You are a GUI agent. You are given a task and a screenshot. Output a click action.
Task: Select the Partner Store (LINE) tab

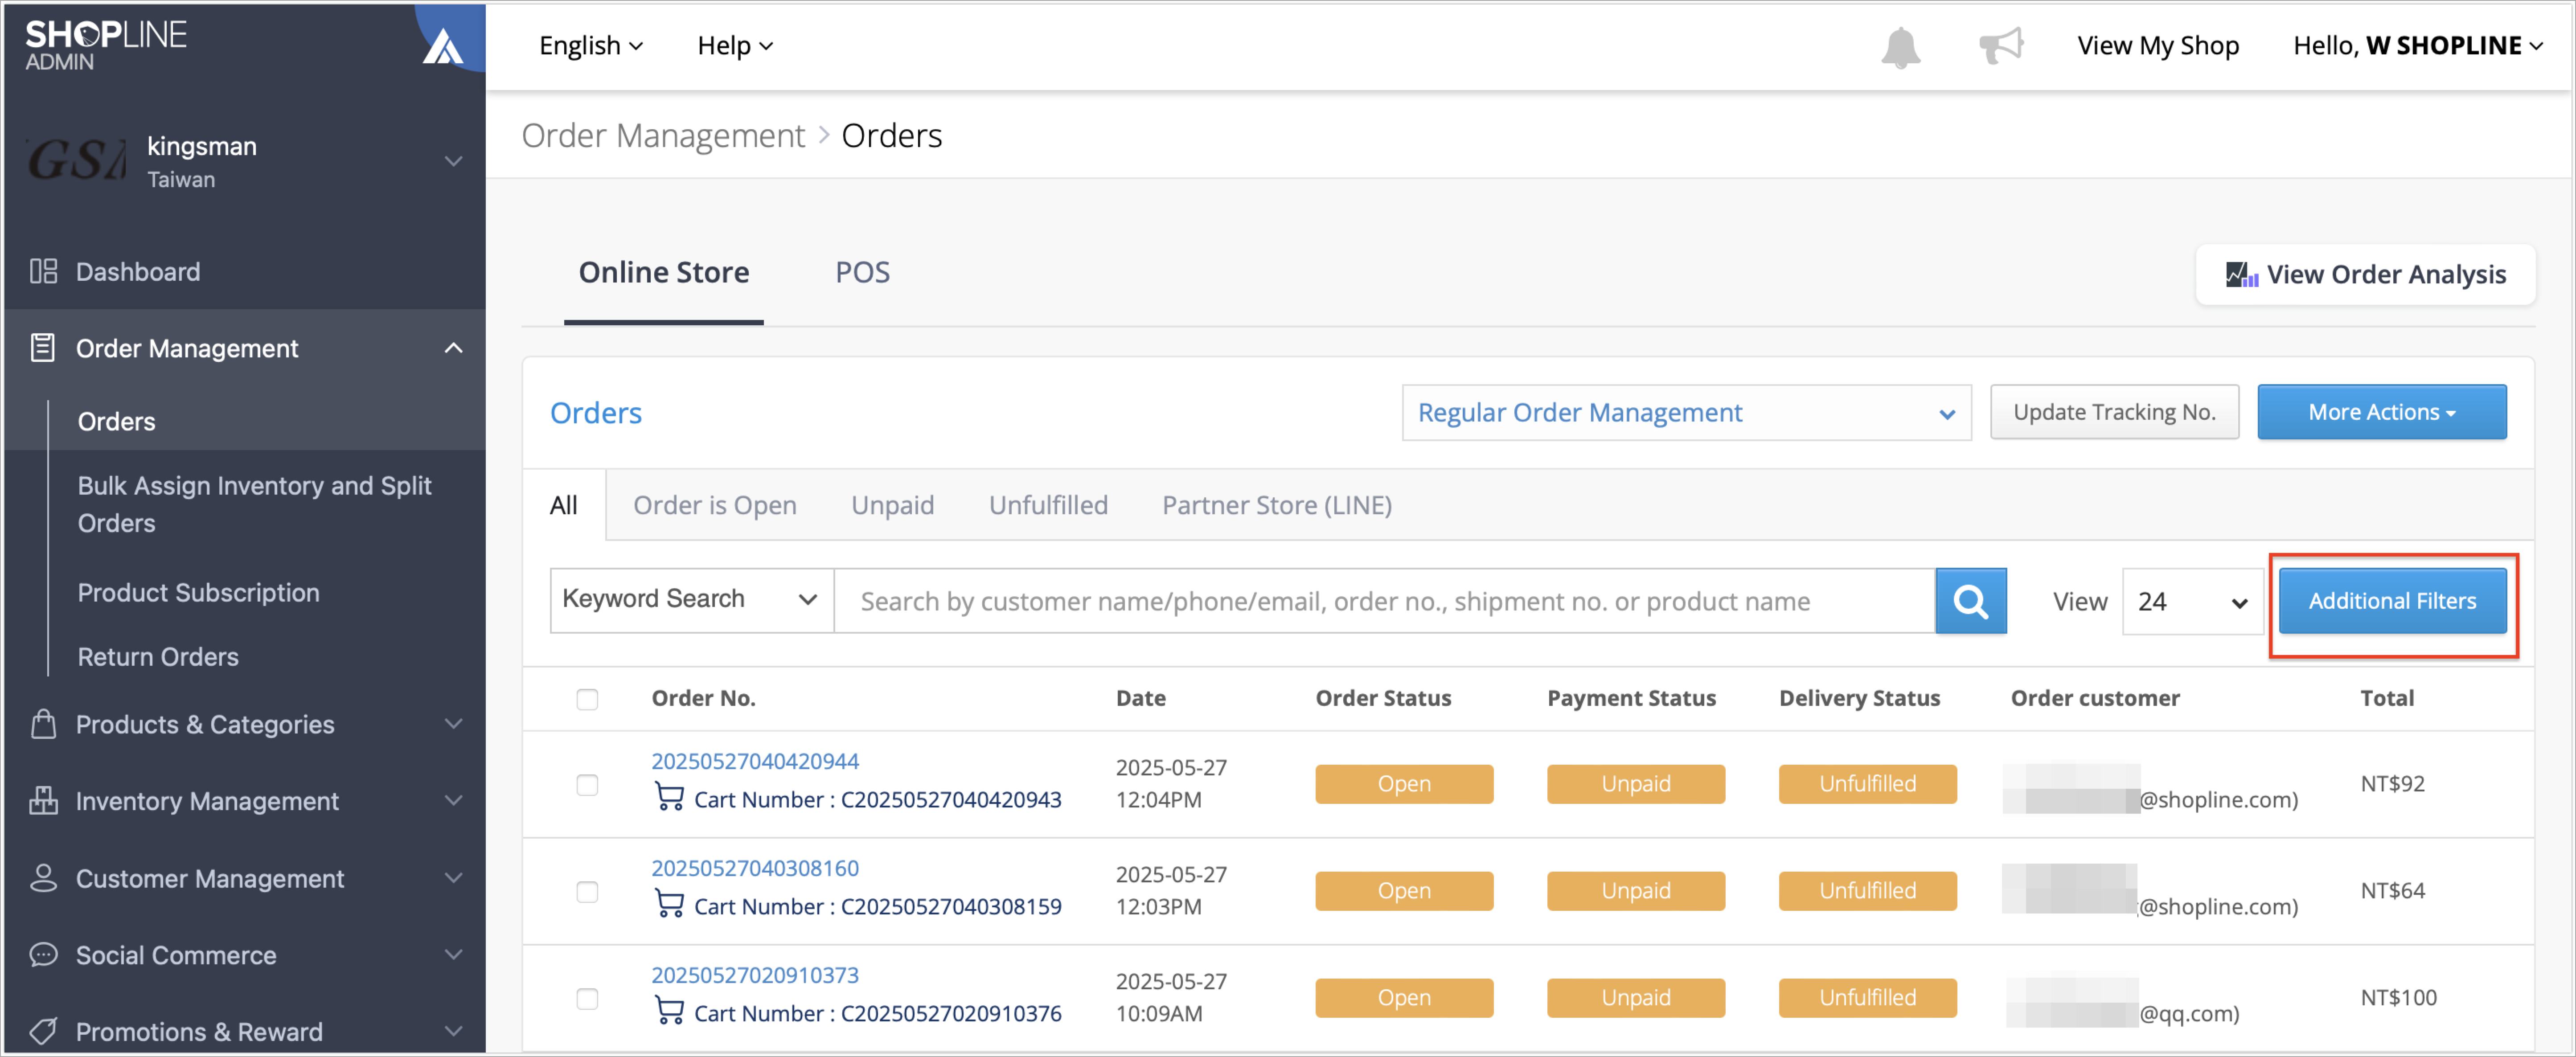(x=1276, y=505)
